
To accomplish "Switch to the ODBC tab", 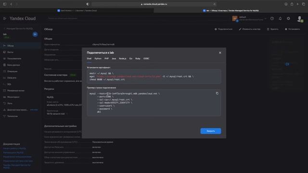I will tap(146, 59).
